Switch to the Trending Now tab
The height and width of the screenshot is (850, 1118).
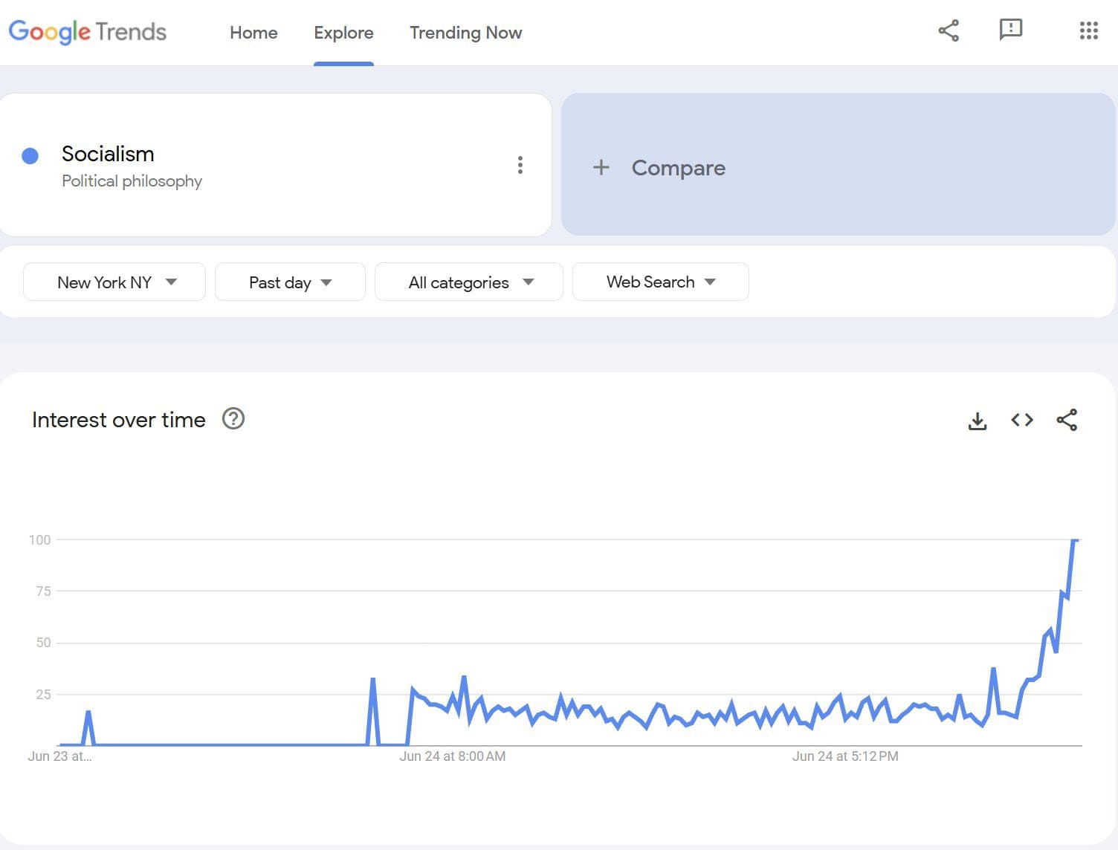pos(465,33)
